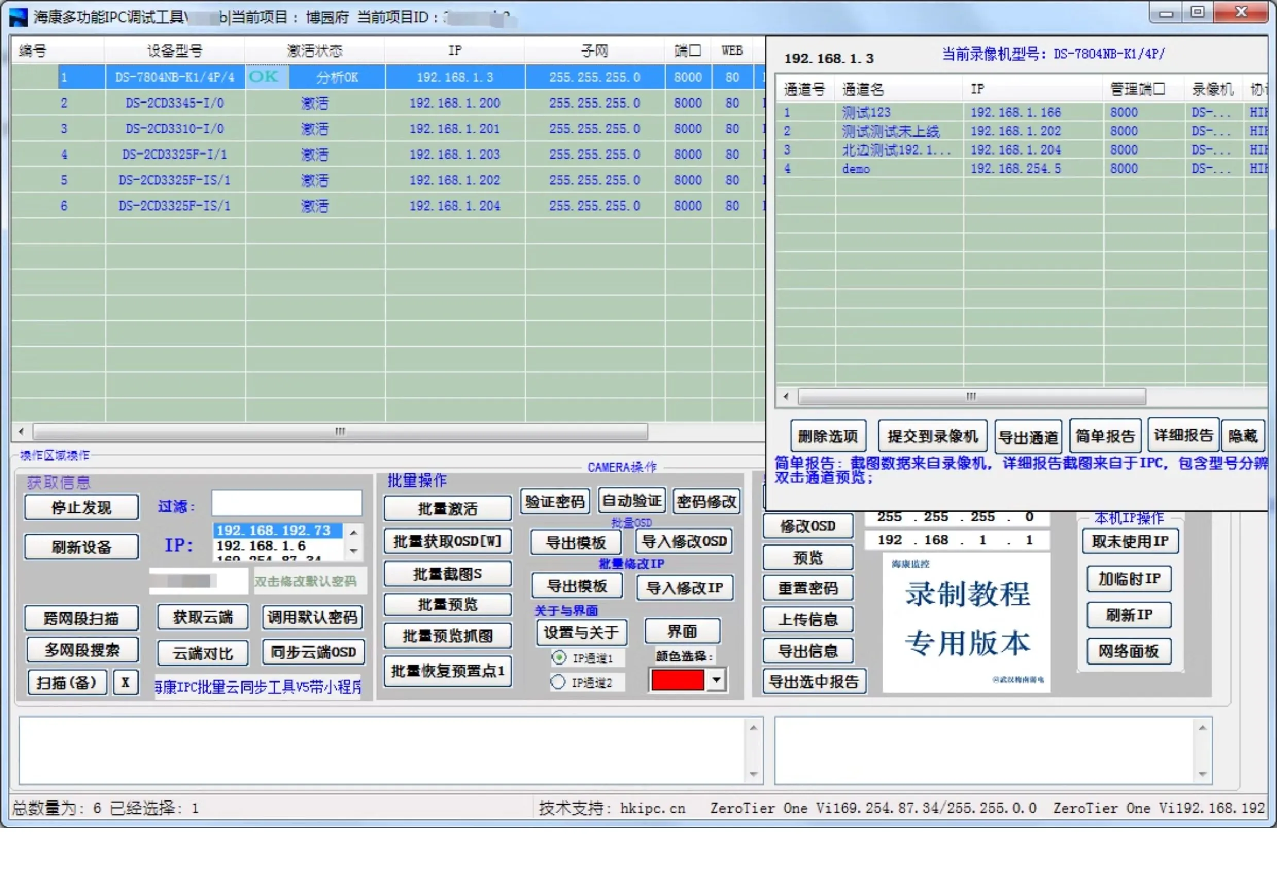
Task: Click the red color swatch
Action: [677, 680]
